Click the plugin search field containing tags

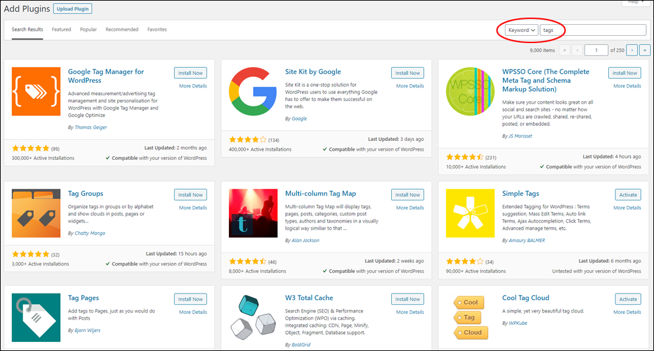(x=593, y=30)
